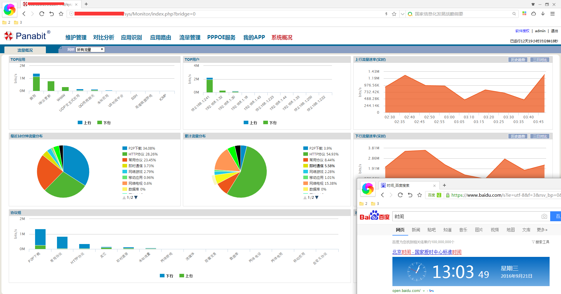Open 应用识别 menu
The image size is (561, 294).
131,37
